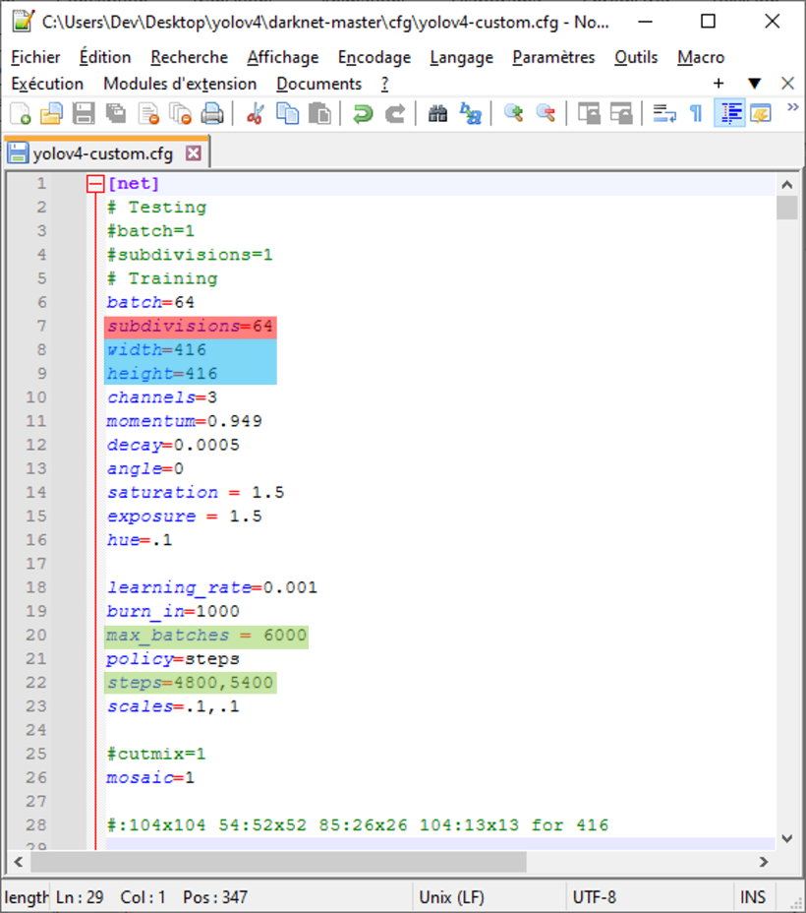This screenshot has height=913, width=806.
Task: Close the current document via toolbar icon
Action: [x=148, y=113]
